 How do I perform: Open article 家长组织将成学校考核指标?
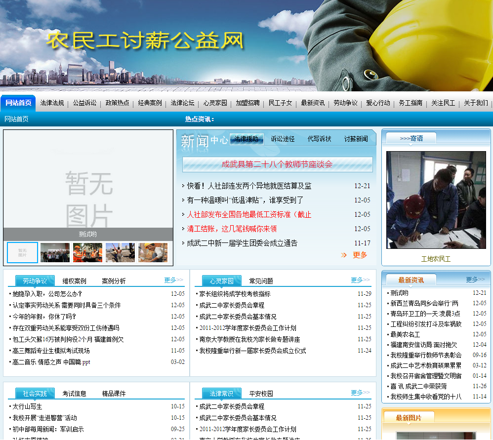235,294
